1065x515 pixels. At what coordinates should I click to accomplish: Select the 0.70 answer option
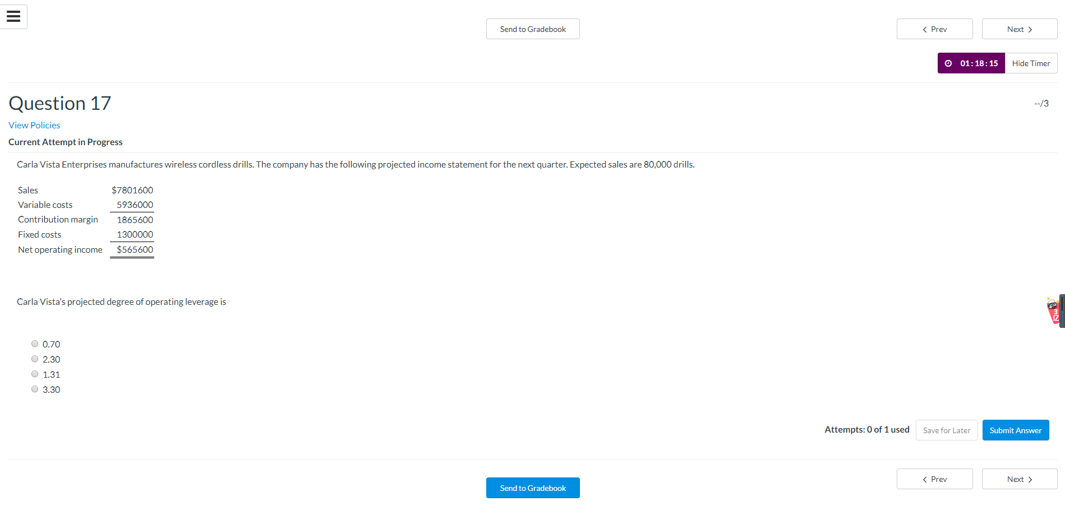point(35,343)
